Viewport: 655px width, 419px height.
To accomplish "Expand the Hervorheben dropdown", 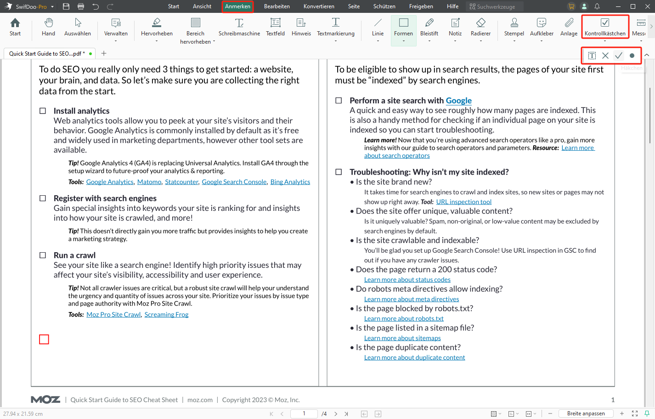I will coord(157,41).
